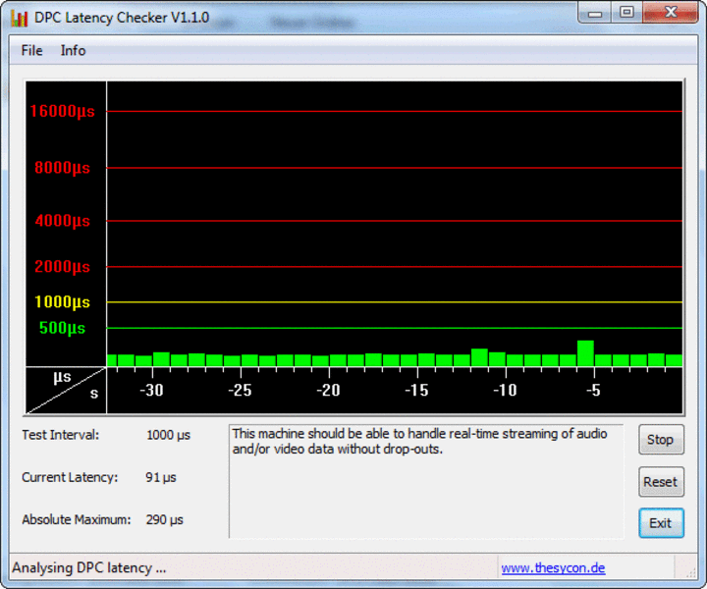707x589 pixels.
Task: Open the www.thesycon.de link
Action: 553,567
